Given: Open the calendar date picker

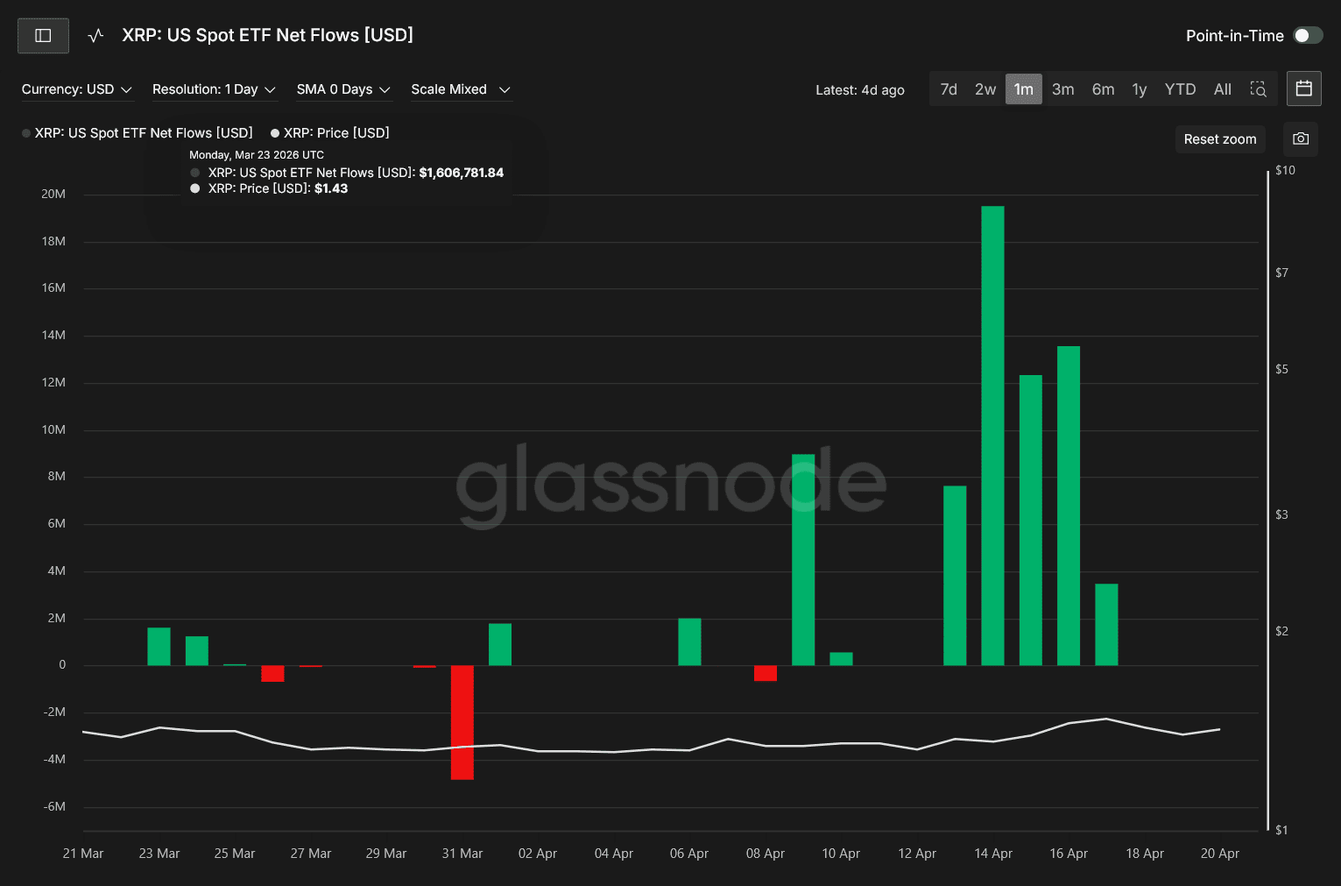Looking at the screenshot, I should point(1303,89).
